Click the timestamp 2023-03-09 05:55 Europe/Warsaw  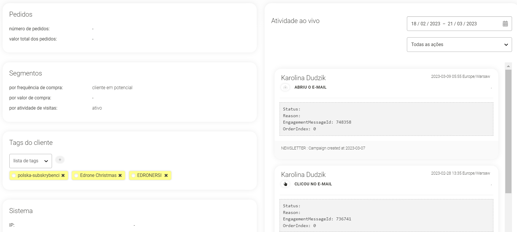tap(461, 76)
